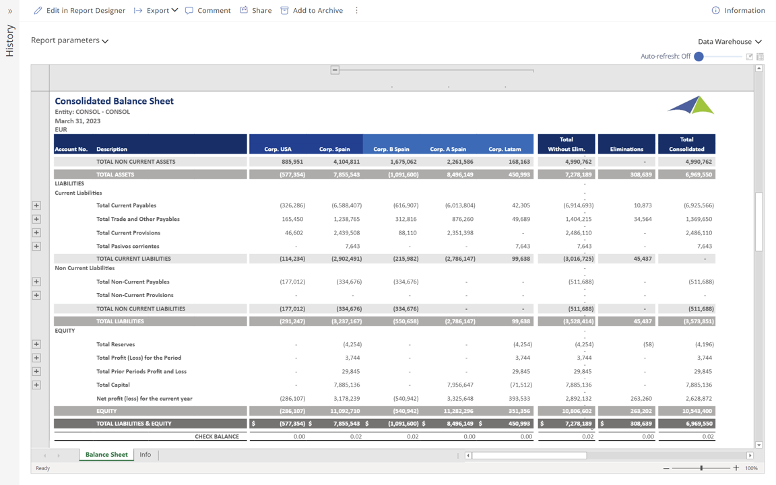This screenshot has height=485, width=776.
Task: Select the Balance Sheet tab
Action: pyautogui.click(x=106, y=455)
